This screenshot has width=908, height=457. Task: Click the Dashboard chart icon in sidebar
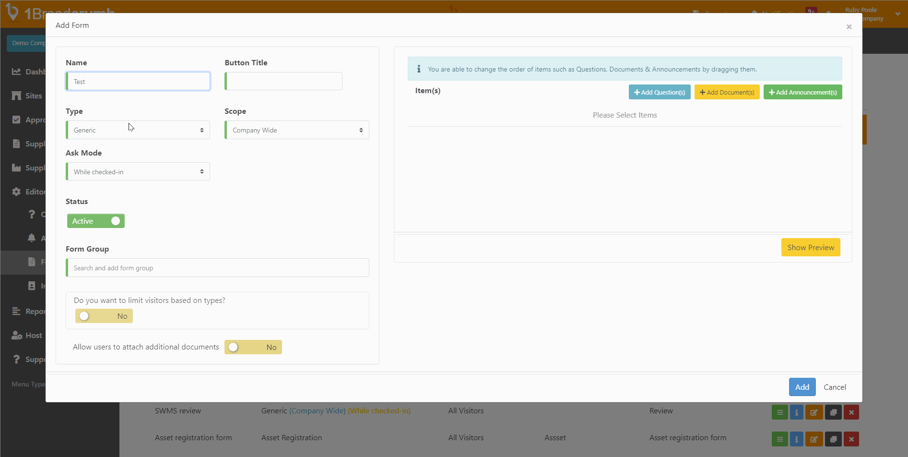point(16,72)
